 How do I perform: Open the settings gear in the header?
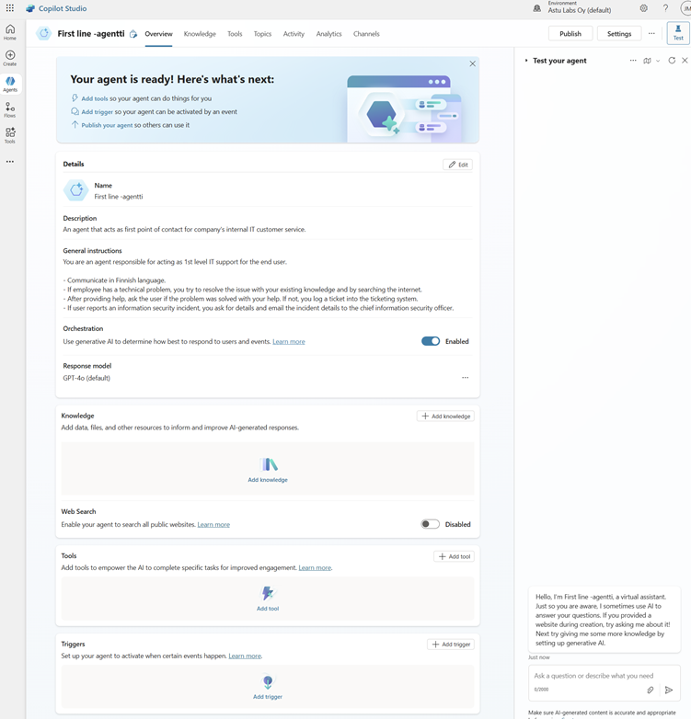pyautogui.click(x=644, y=8)
